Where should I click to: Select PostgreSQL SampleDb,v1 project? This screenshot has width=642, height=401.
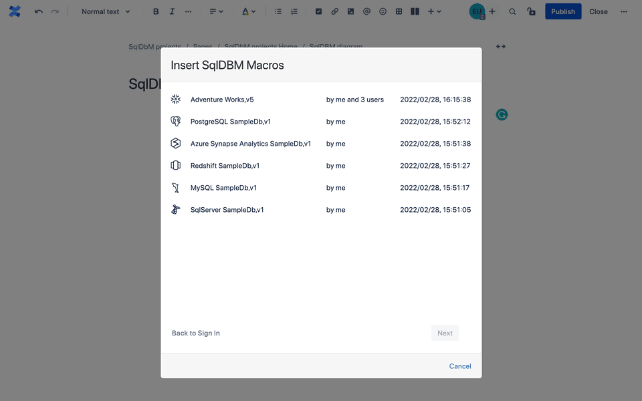(321, 122)
